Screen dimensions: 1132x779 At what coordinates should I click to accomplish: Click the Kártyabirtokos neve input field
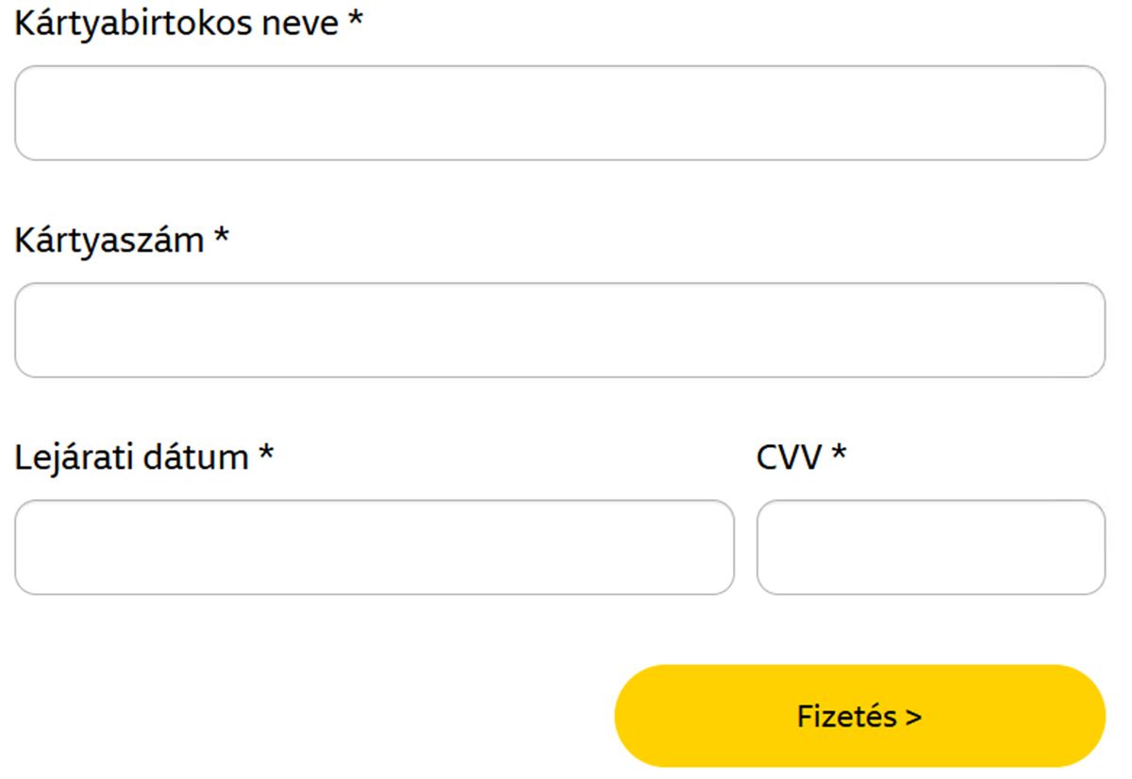[x=559, y=113]
